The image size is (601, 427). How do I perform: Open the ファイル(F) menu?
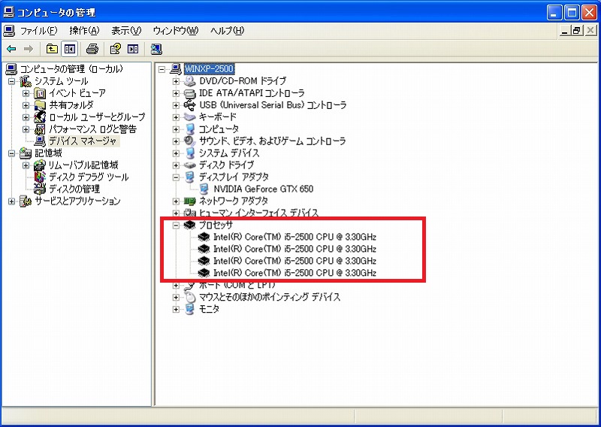39,30
